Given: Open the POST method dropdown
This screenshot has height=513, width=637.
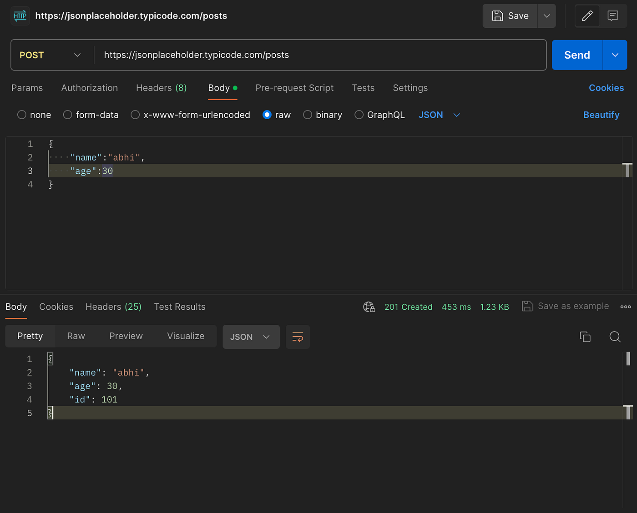Looking at the screenshot, I should pos(50,55).
